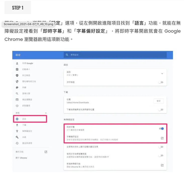Select 起始畫面 in the sidebar
Image resolution: width=184 pixels, height=174 pixels.
coord(26,106)
